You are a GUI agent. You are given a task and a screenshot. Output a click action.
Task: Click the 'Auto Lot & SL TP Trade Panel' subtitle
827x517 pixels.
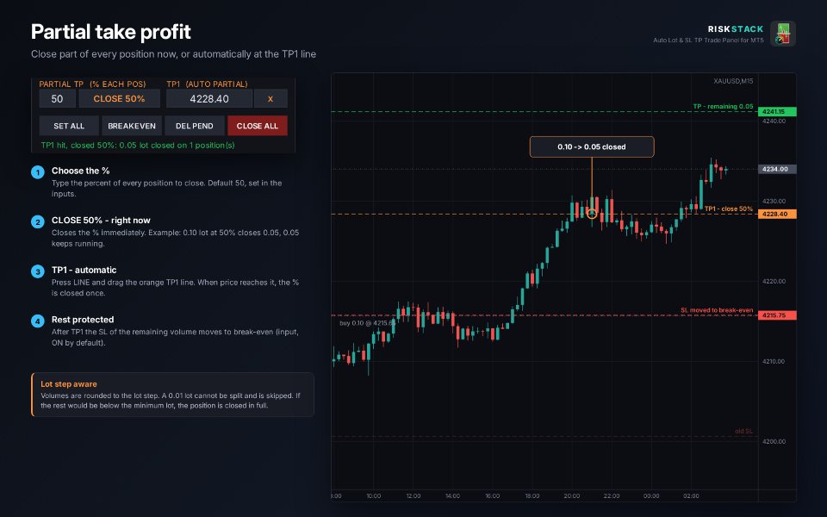click(x=708, y=40)
